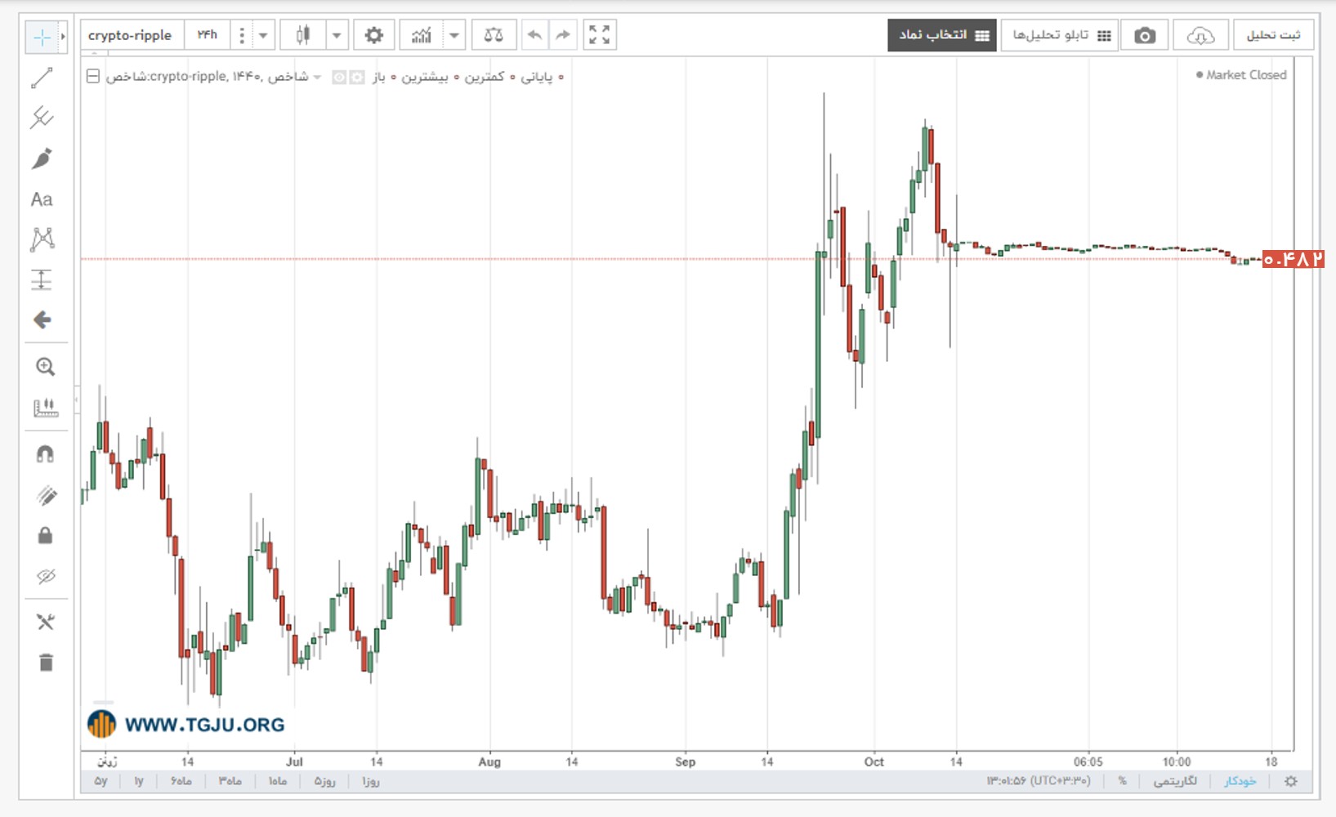Image resolution: width=1336 pixels, height=817 pixels.
Task: Open the candlestick chart style button
Action: pos(303,35)
